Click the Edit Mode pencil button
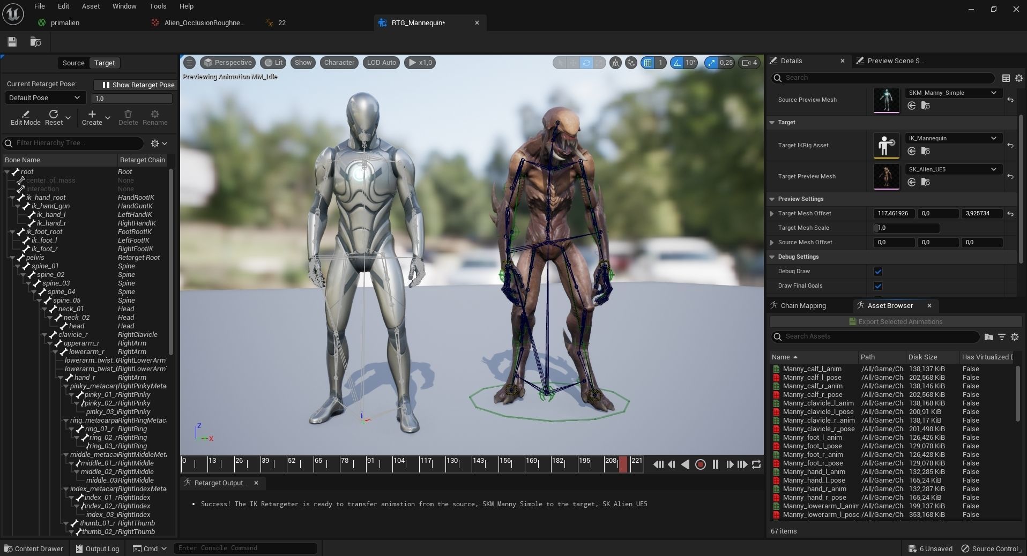1027x556 pixels. point(25,117)
